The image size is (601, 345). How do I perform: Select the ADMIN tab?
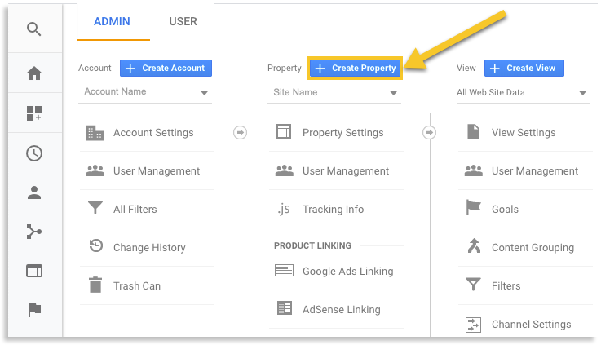112,22
